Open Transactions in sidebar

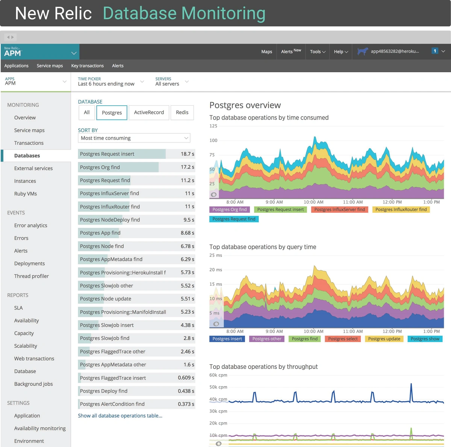[29, 143]
